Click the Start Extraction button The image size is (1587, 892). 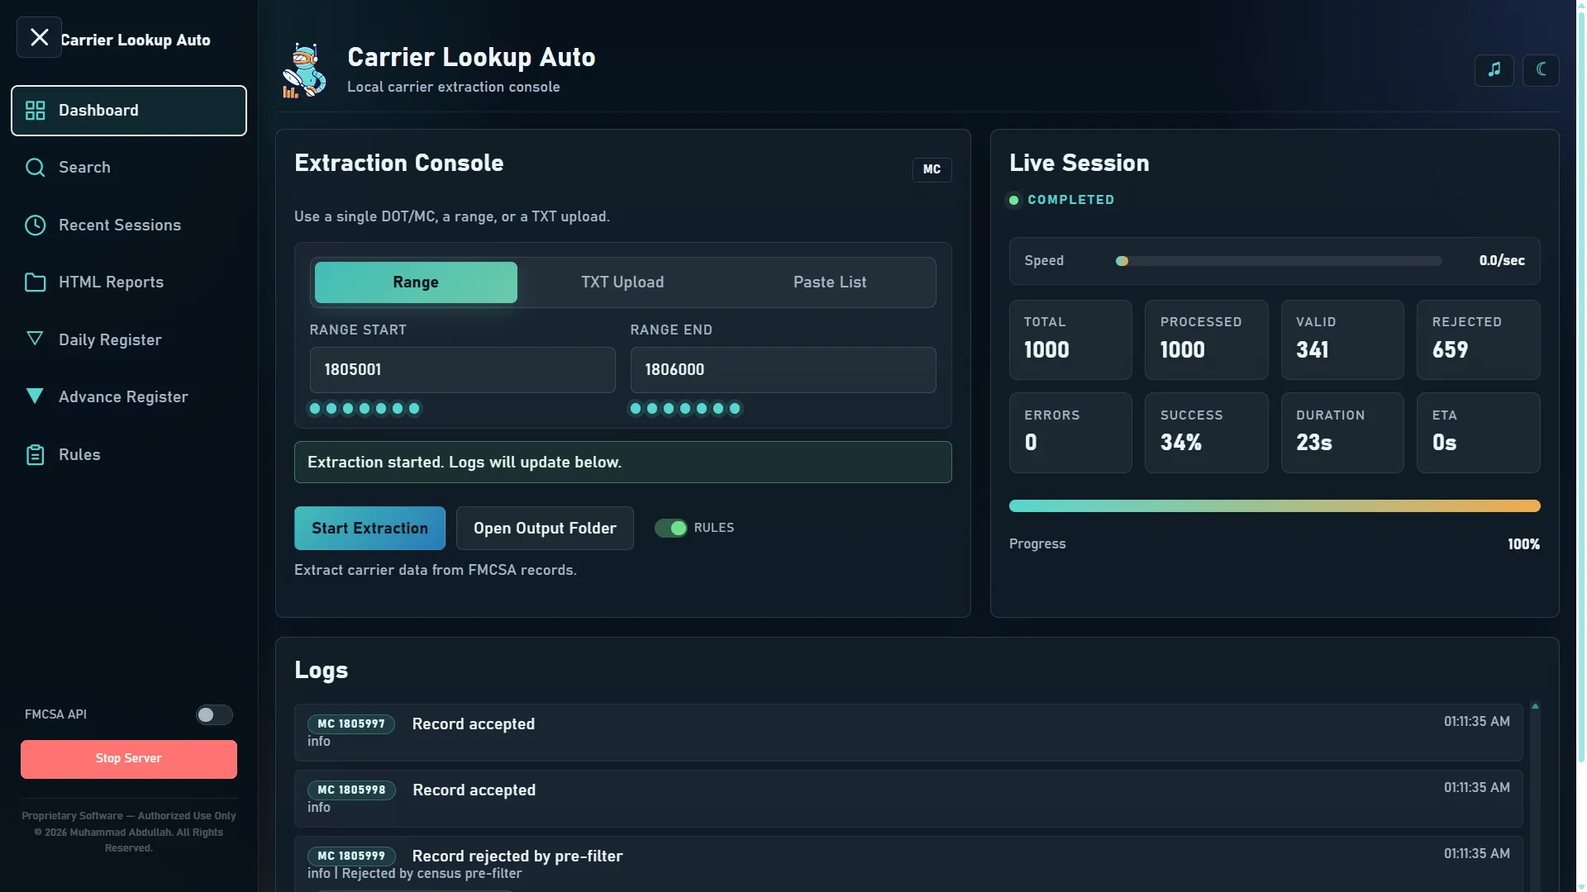click(x=369, y=529)
